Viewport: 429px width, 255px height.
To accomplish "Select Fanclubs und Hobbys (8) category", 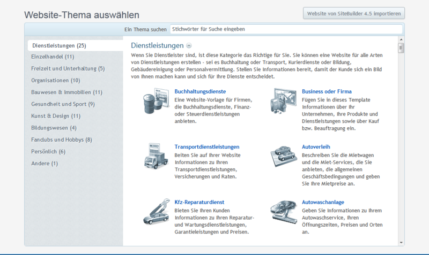I will pyautogui.click(x=62, y=140).
